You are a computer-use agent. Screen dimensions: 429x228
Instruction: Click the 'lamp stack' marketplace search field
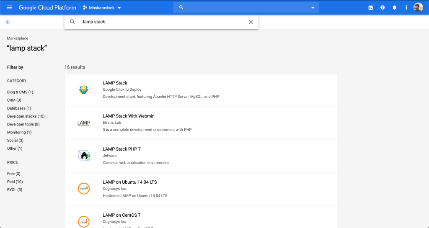point(161,22)
